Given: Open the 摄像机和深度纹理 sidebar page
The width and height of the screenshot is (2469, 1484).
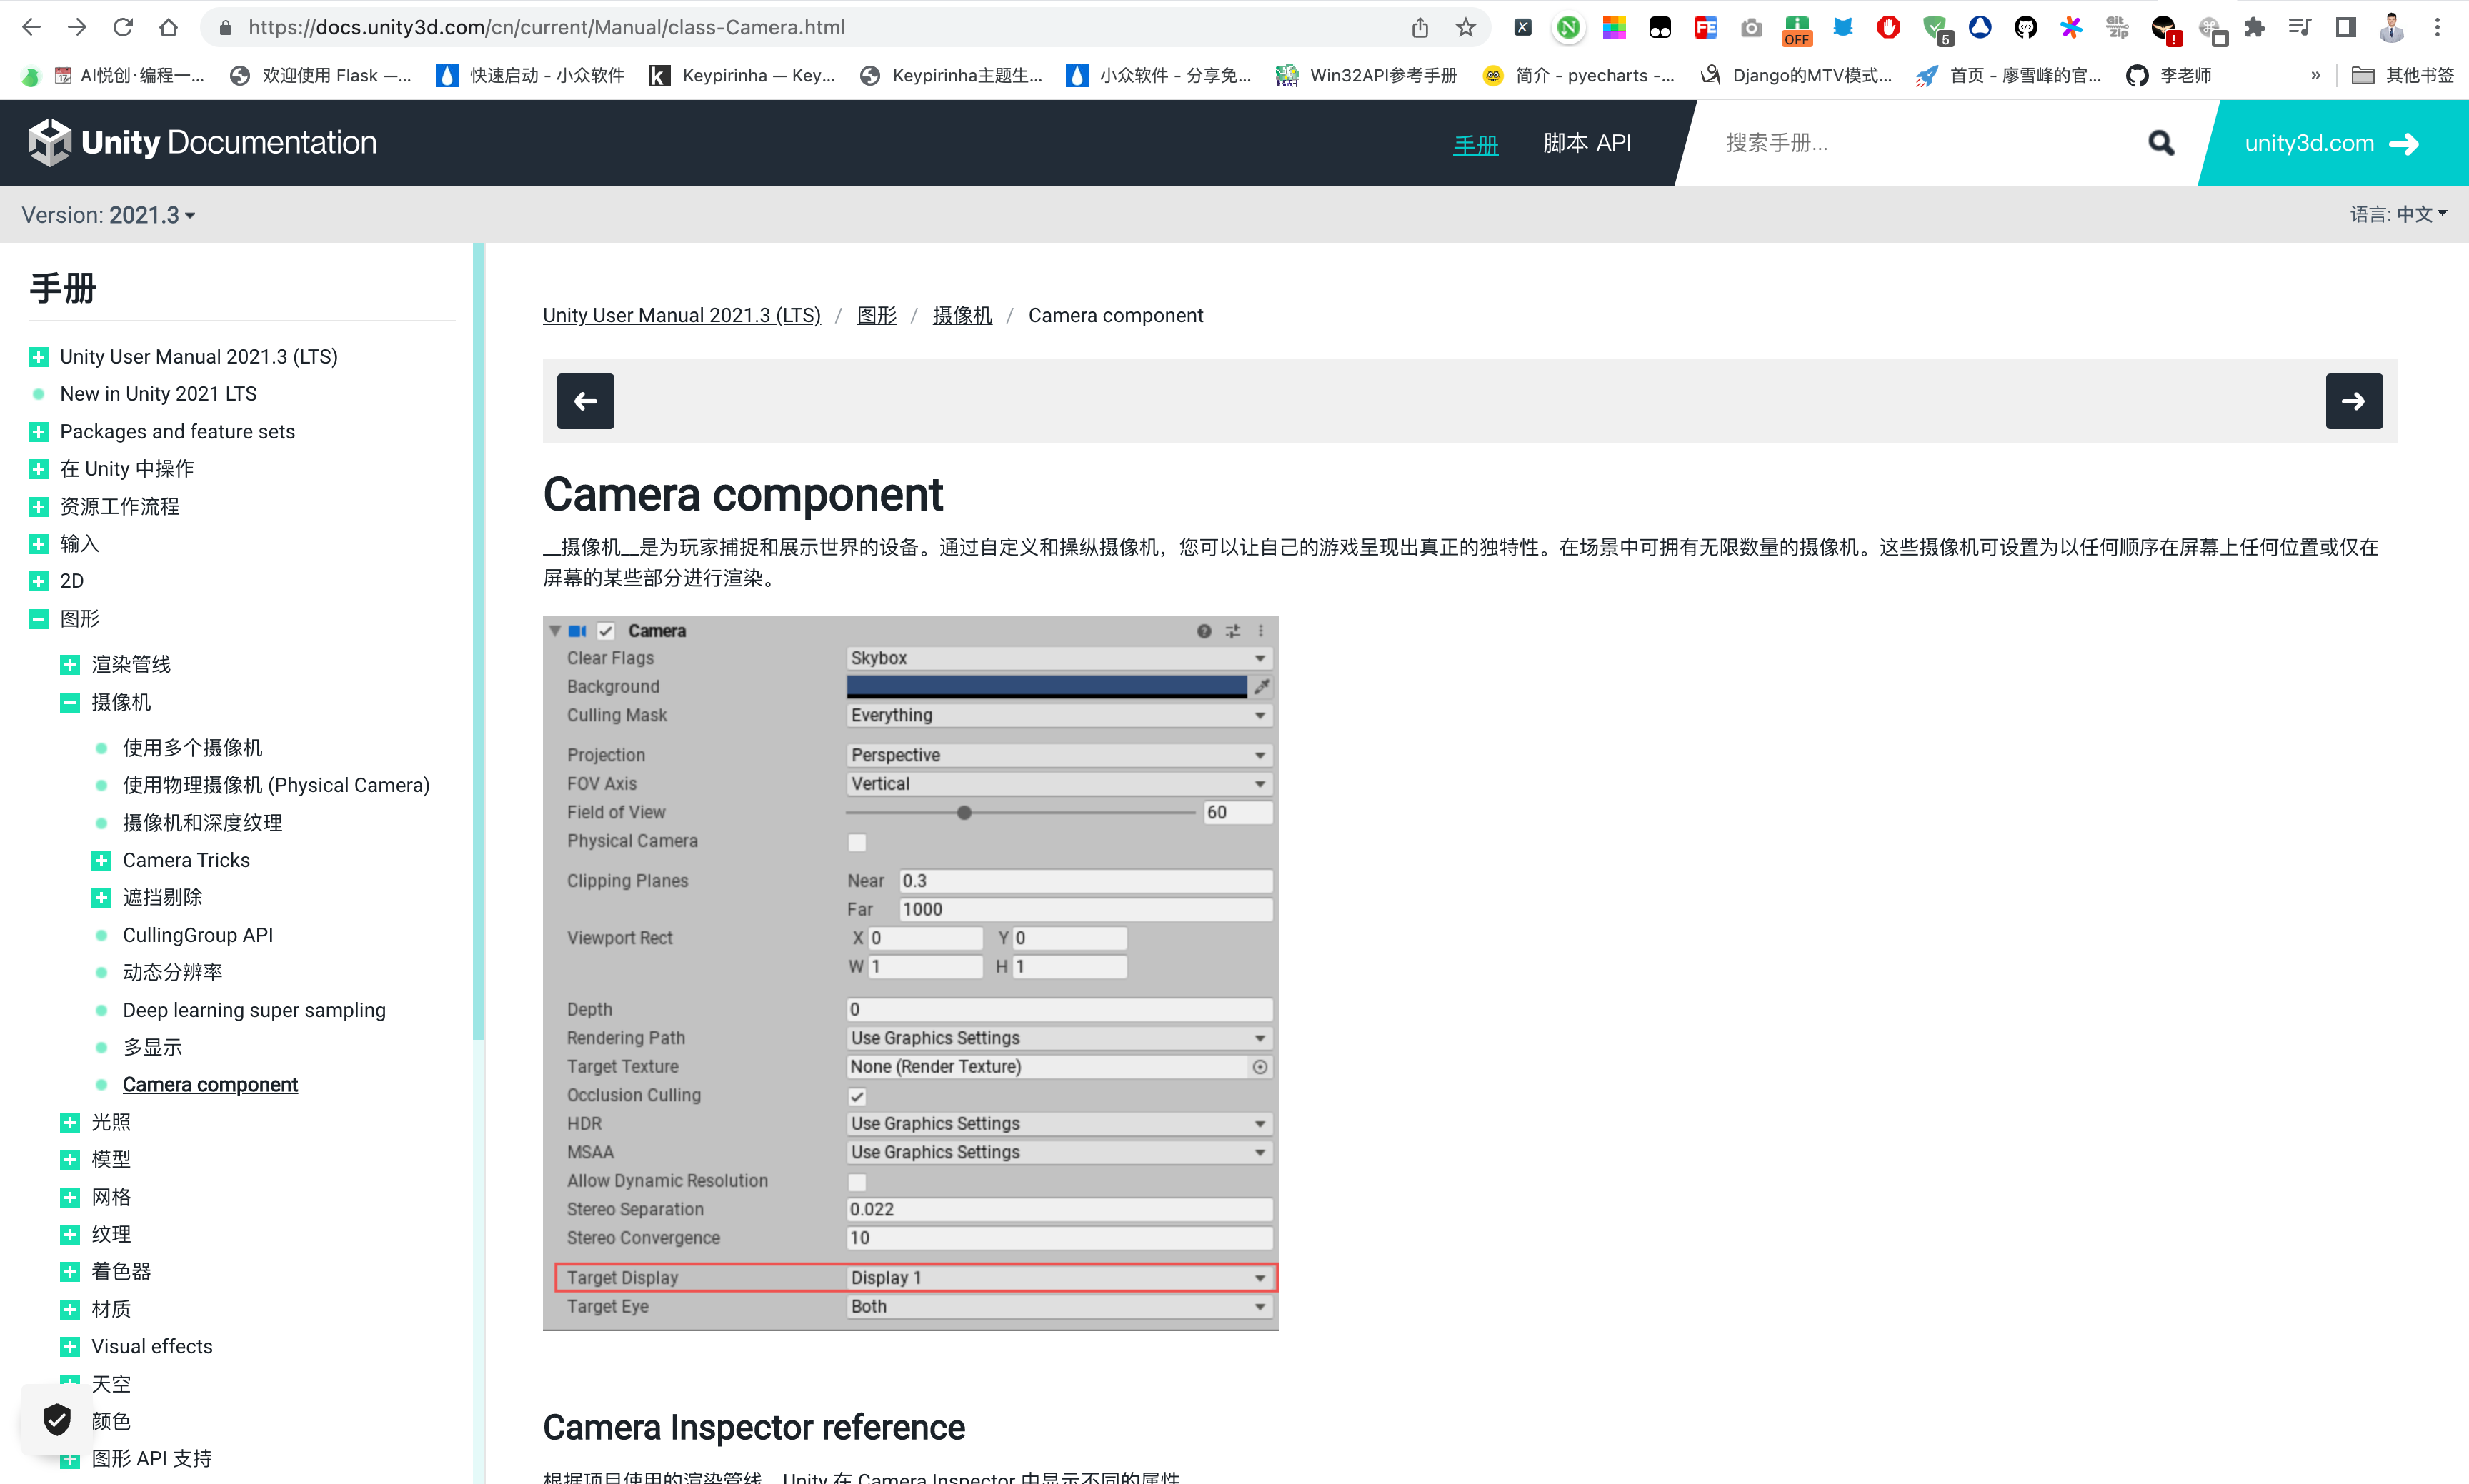Looking at the screenshot, I should tap(202, 823).
